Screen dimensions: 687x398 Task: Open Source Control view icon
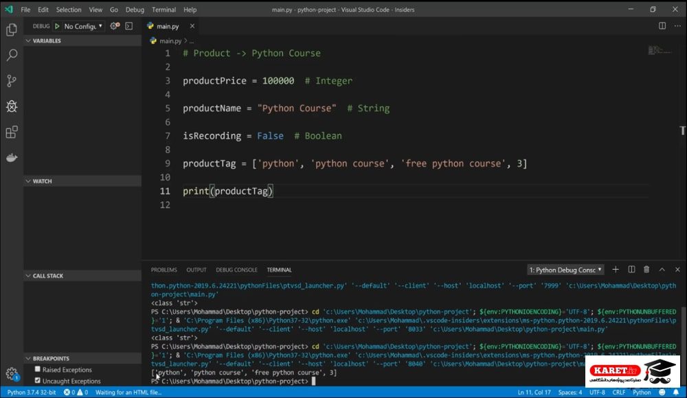pyautogui.click(x=12, y=80)
